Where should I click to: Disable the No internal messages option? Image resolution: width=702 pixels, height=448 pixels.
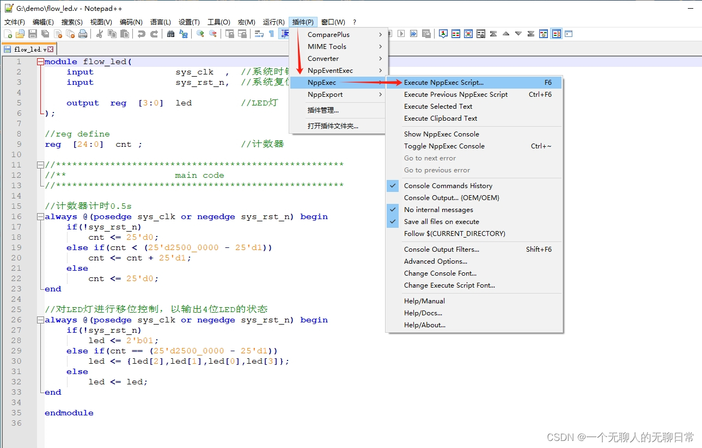pyautogui.click(x=437, y=209)
